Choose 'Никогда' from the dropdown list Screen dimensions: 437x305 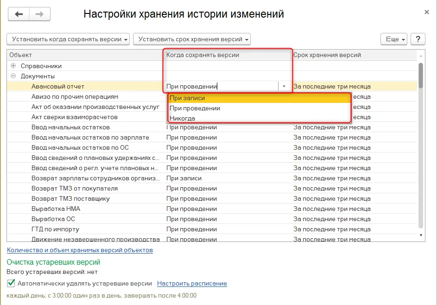pyautogui.click(x=259, y=118)
